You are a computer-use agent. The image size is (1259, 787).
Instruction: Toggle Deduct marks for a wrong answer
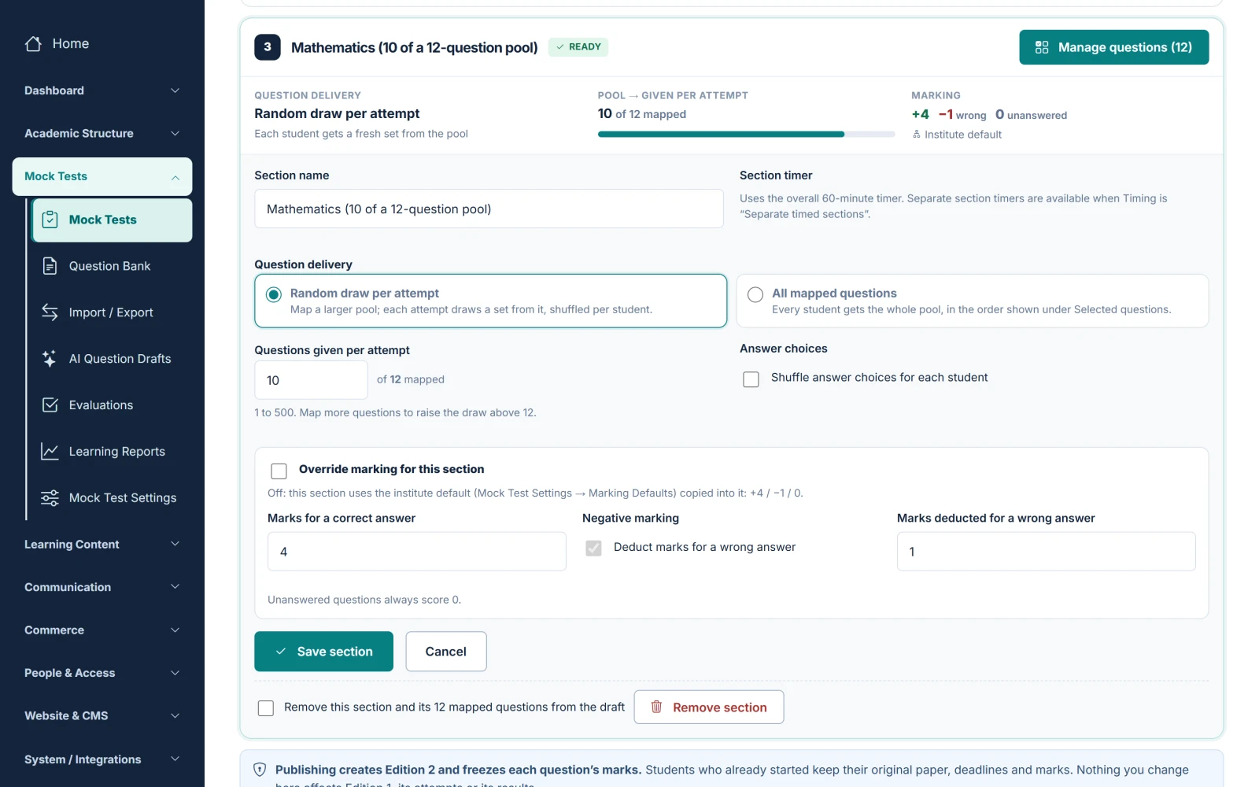593,548
